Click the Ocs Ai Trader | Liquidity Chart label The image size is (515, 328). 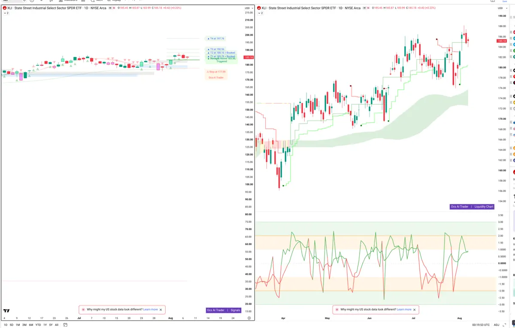(x=472, y=207)
